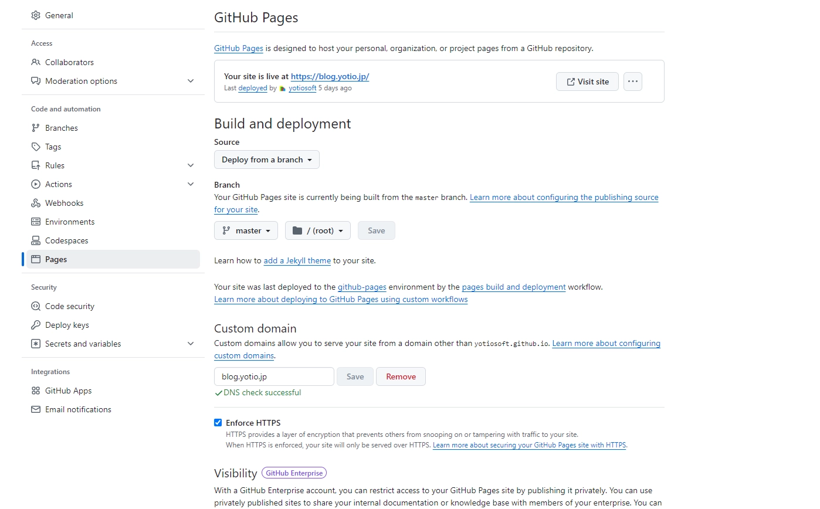Open the master branch dropdown
Viewport: 820px width, 509px height.
pyautogui.click(x=246, y=230)
